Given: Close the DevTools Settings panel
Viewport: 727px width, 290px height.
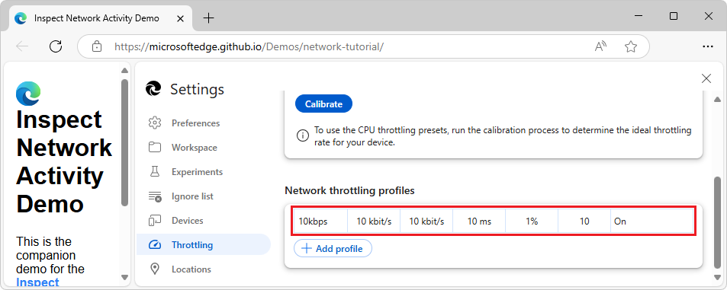Looking at the screenshot, I should 706,78.
